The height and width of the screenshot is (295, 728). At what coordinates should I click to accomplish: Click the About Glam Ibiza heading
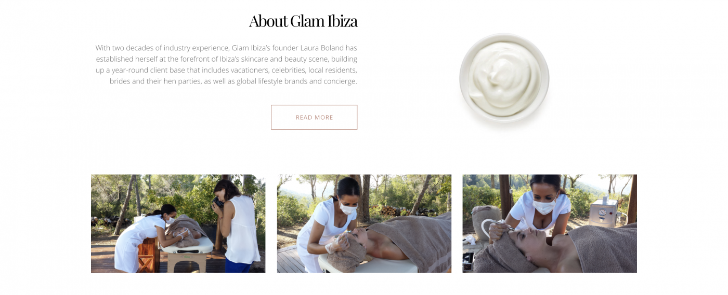pos(303,21)
